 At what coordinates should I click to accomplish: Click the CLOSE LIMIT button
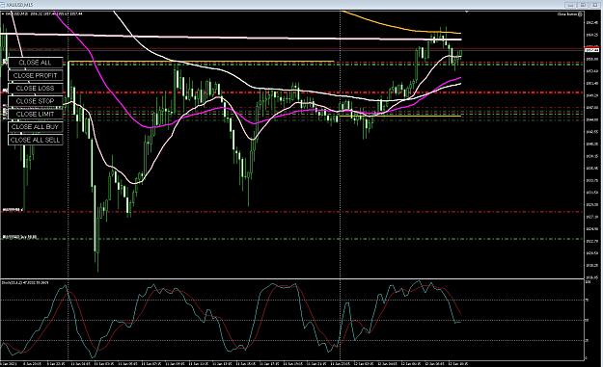tap(35, 114)
